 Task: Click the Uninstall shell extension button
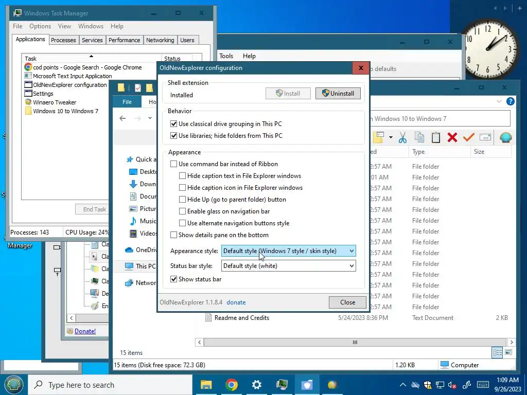click(338, 94)
